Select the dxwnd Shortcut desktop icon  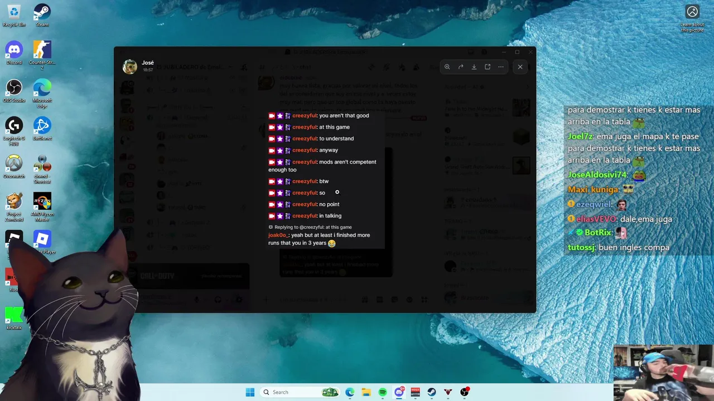click(x=42, y=169)
